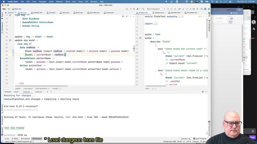Open the Main.elm editor tab
The height and width of the screenshot is (144, 257).
[x=23, y=12]
